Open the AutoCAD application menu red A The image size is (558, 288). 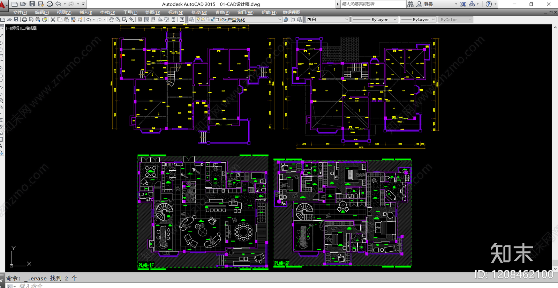pyautogui.click(x=3, y=5)
